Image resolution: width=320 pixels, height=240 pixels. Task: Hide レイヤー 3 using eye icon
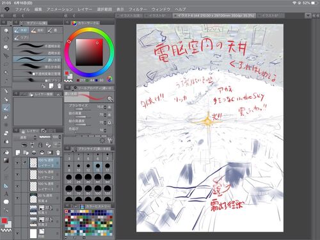coord(17,163)
